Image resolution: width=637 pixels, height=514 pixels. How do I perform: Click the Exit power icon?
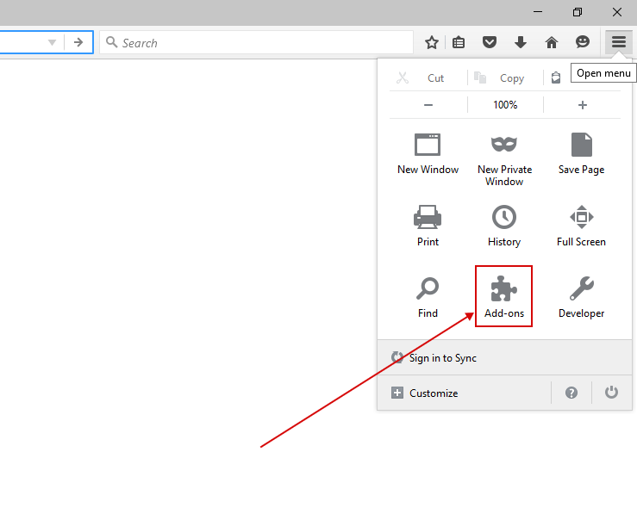tap(611, 393)
